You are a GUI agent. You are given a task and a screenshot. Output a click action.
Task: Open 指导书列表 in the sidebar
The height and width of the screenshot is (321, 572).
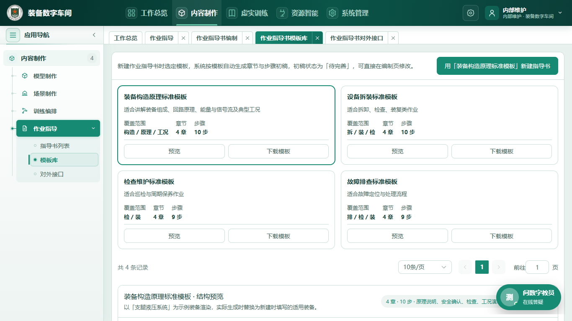pos(55,146)
